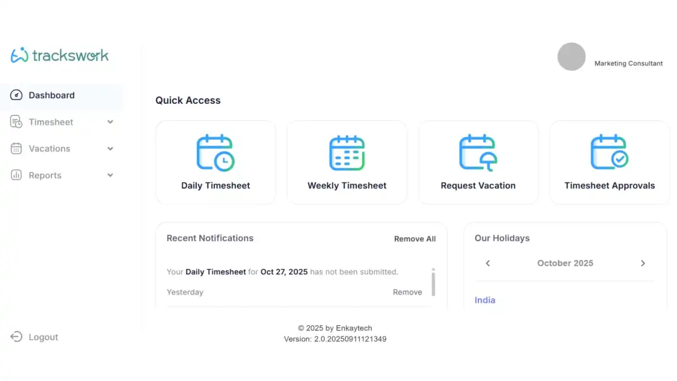
Task: Open the Weekly Timesheet quick access icon
Action: [x=346, y=151]
